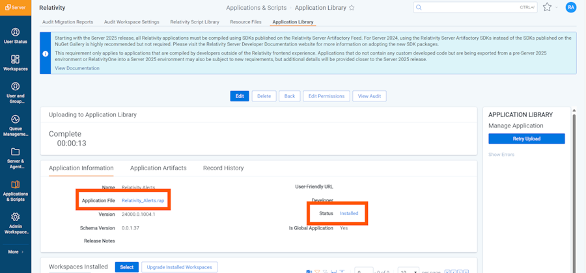Click the View Audit button
Screen dimensions: 586x273
point(369,96)
